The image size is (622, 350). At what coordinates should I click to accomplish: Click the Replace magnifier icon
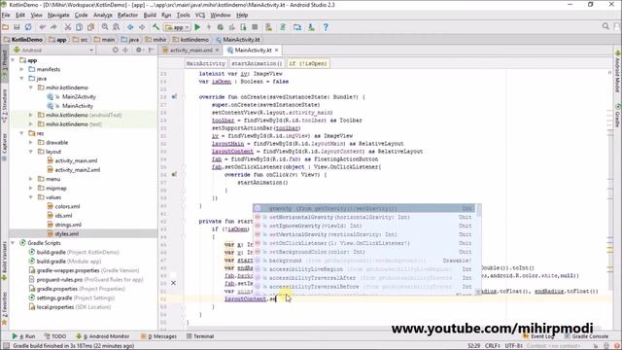coord(117,27)
